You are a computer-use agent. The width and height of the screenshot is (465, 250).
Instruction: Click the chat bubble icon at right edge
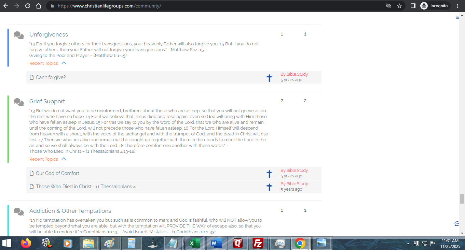457,224
